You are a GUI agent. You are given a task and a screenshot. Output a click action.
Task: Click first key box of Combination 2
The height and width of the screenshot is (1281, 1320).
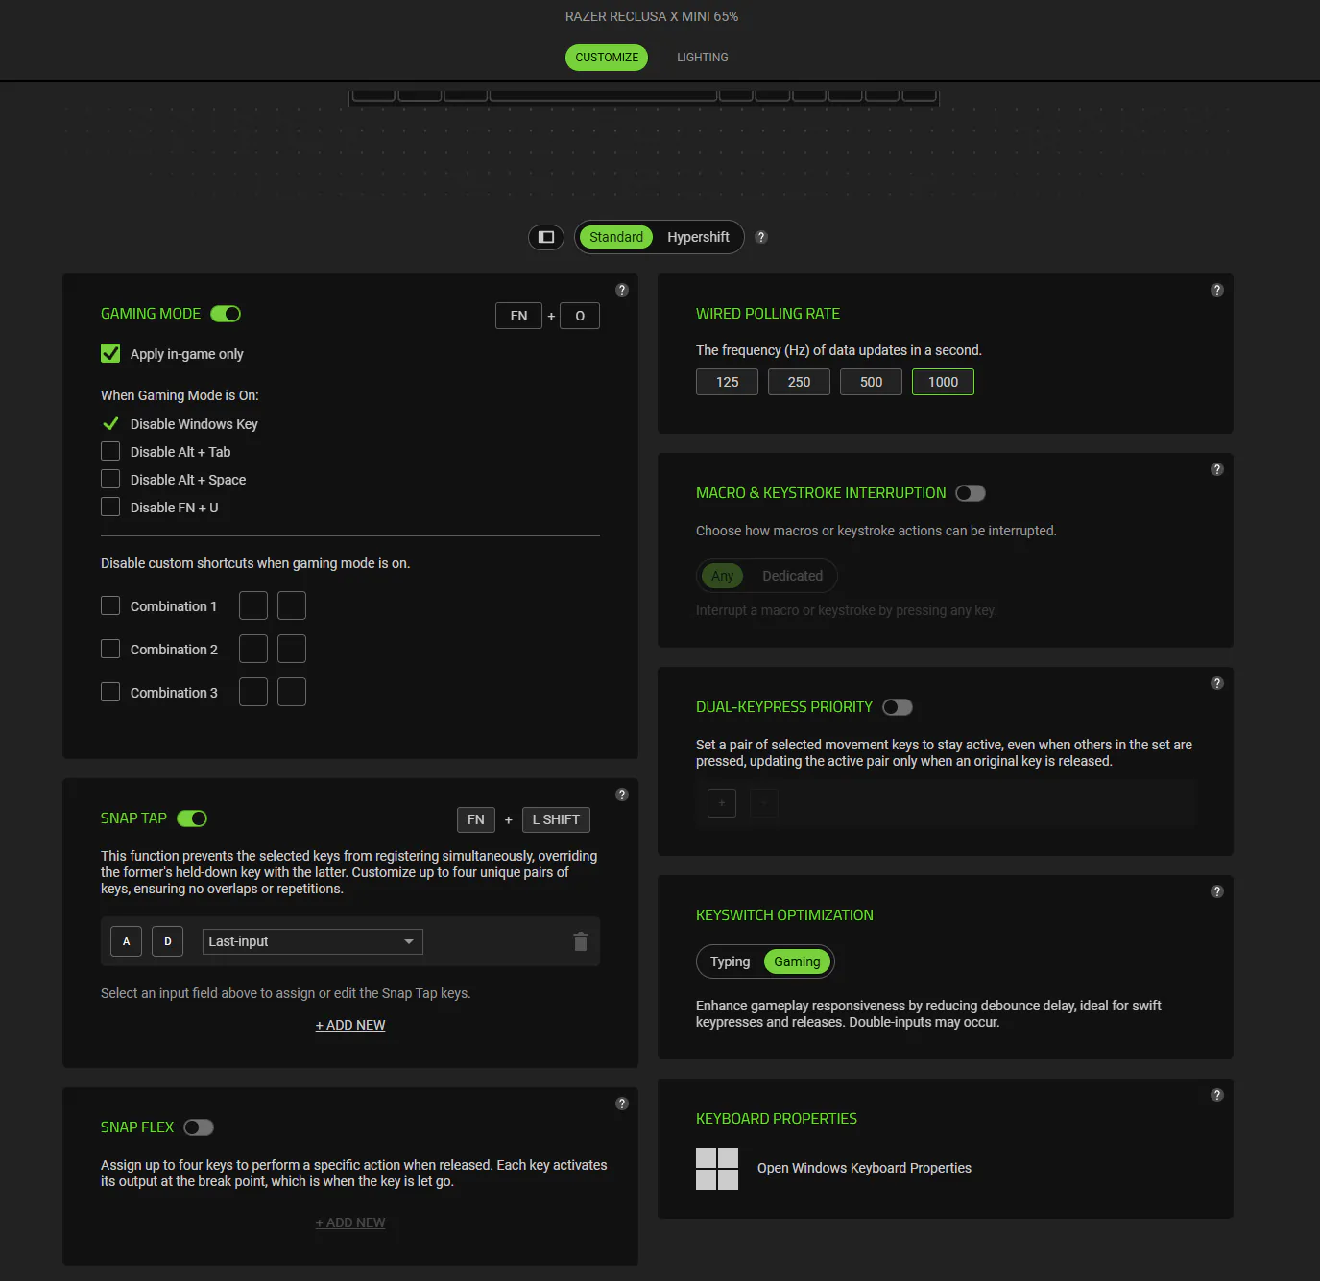pyautogui.click(x=253, y=649)
